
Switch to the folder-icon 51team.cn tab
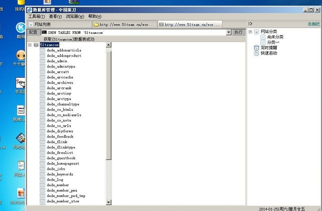[x=124, y=24]
